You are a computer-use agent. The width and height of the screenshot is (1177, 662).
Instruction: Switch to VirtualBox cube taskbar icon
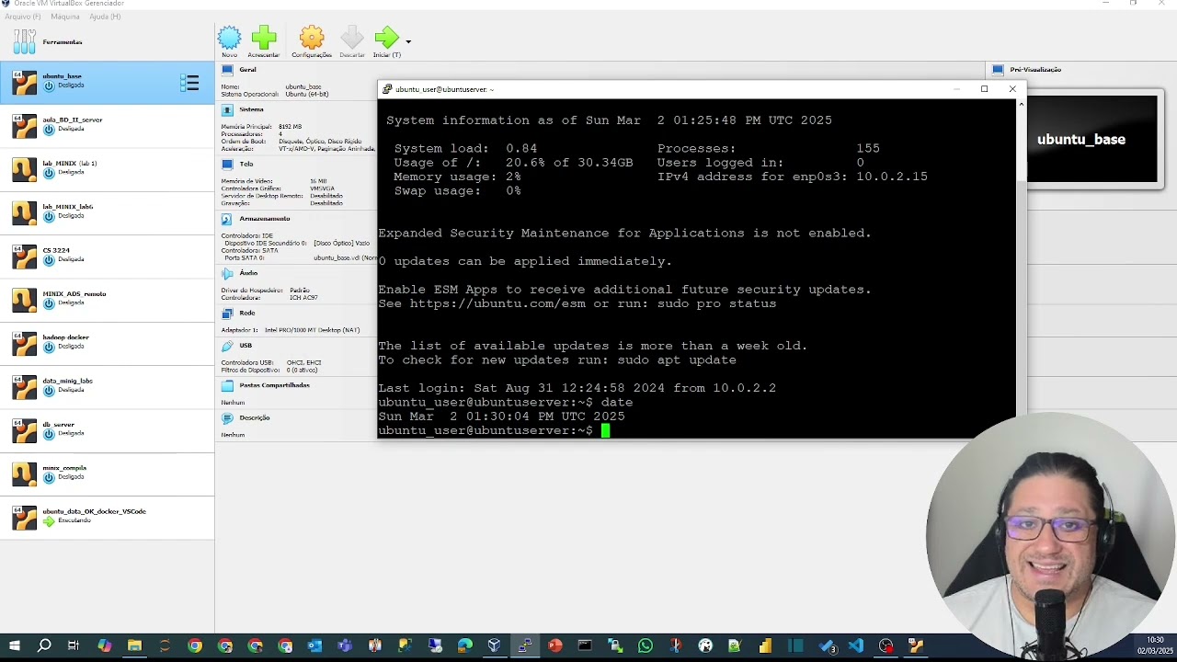click(x=494, y=646)
